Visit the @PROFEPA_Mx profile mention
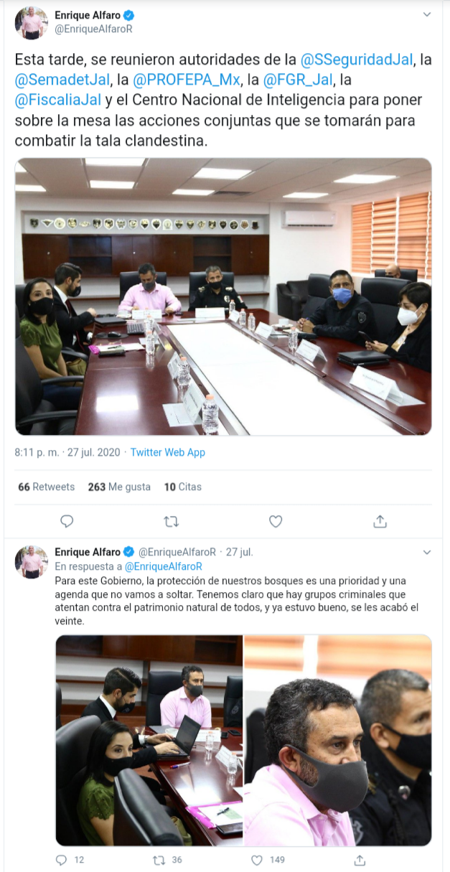This screenshot has width=450, height=872. [192, 80]
